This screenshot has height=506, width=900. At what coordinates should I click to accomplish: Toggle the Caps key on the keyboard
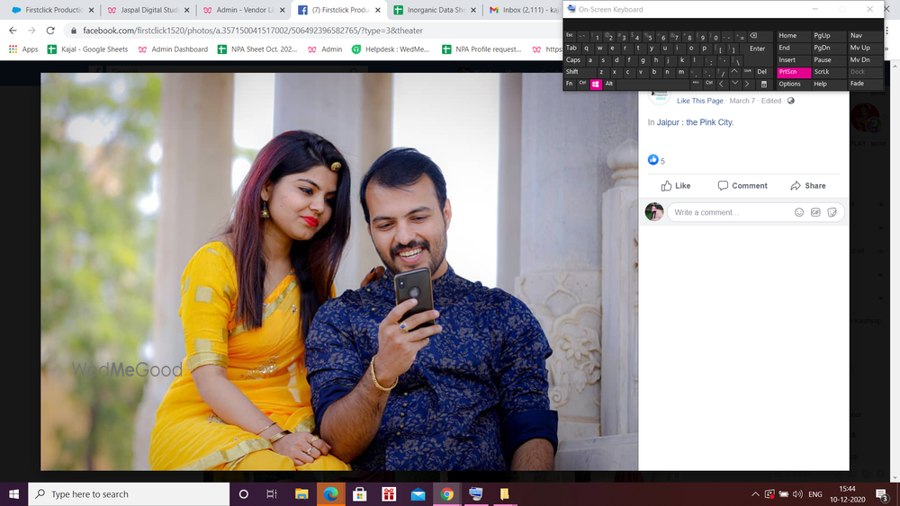(573, 60)
